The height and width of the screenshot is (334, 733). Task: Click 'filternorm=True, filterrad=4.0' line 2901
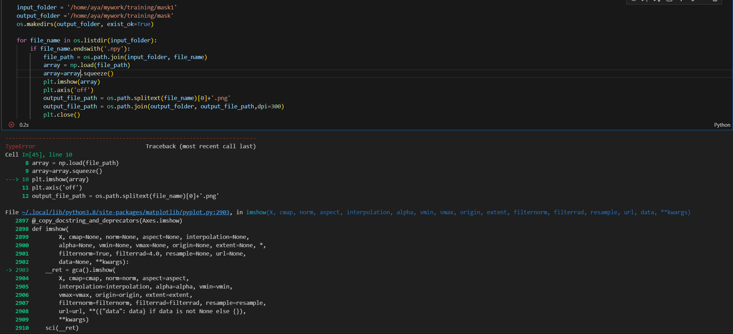[152, 253]
